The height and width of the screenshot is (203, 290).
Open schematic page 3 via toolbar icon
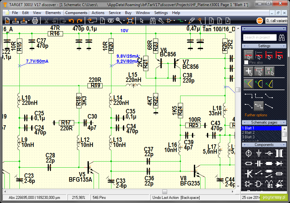point(211,21)
